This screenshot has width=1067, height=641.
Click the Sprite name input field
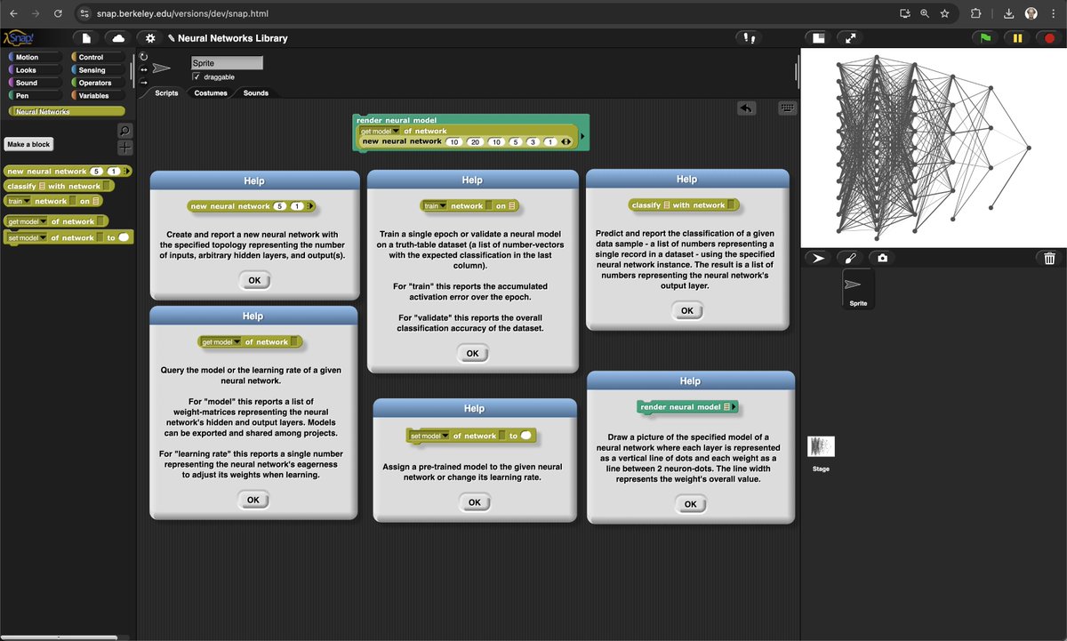pyautogui.click(x=228, y=64)
